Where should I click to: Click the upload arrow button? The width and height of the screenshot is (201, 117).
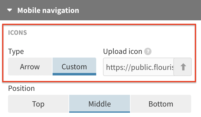[x=183, y=67]
